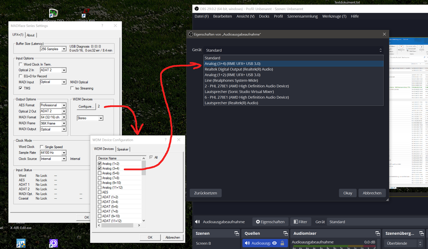Open the Szenensammlung menu

pyautogui.click(x=303, y=16)
